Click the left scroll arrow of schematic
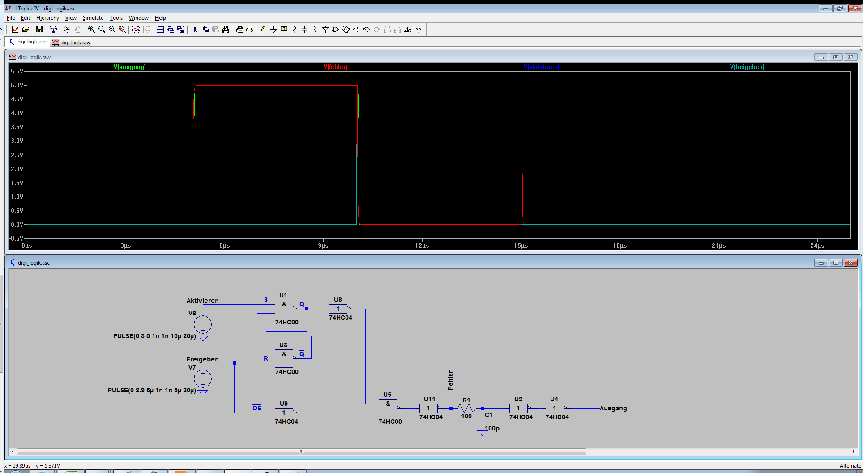 (13, 451)
